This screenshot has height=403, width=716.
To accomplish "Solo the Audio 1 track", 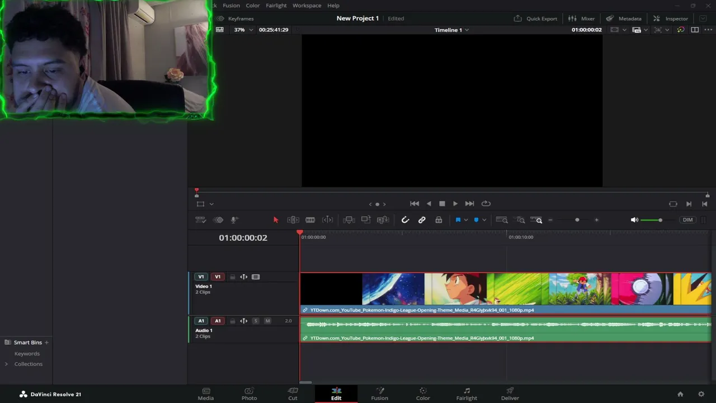I will (256, 321).
